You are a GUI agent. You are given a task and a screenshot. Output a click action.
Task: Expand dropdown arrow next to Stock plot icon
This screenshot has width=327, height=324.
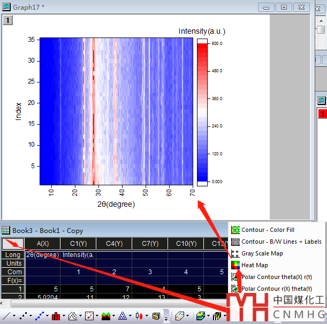pos(147,317)
